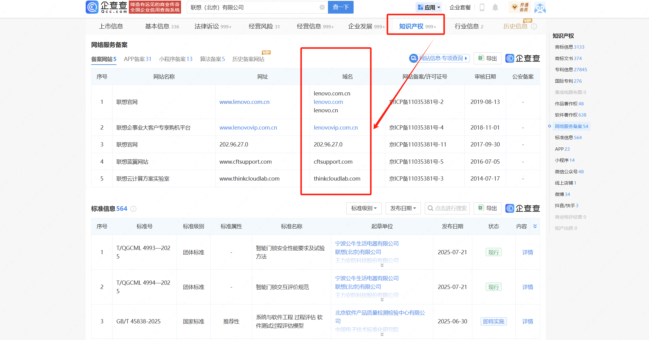649x340 pixels.
Task: Switch to the 行业信息 tab
Action: click(x=469, y=26)
